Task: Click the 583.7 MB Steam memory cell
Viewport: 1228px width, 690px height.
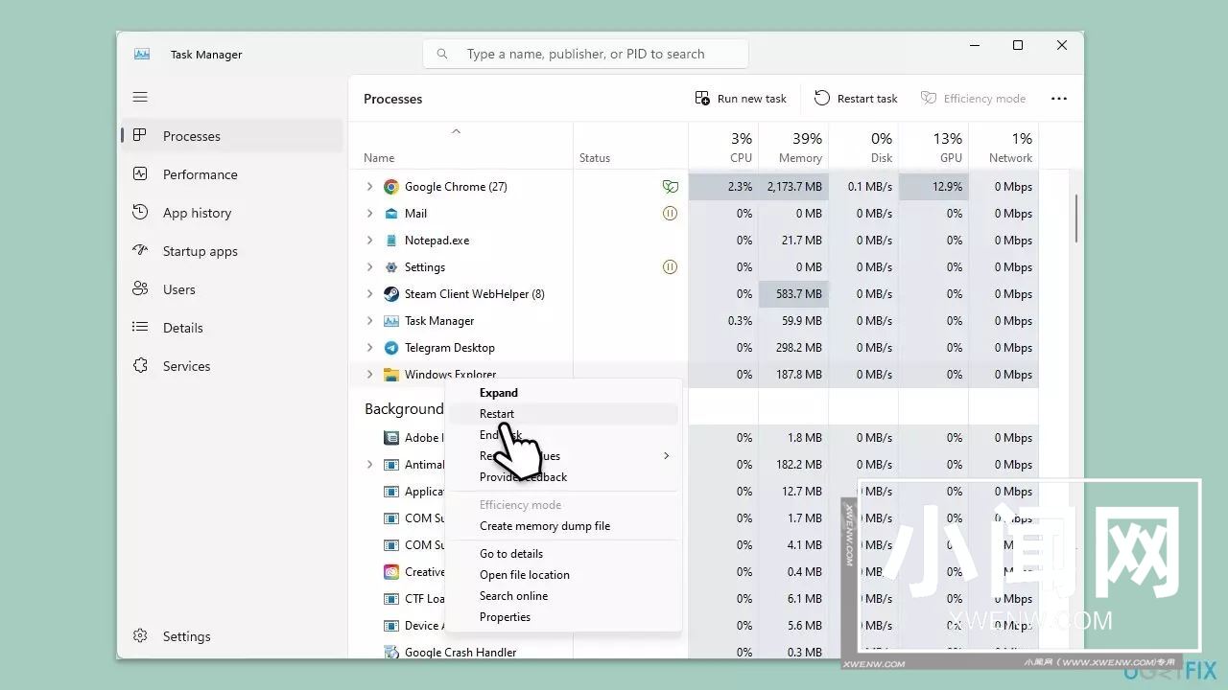Action: [793, 294]
